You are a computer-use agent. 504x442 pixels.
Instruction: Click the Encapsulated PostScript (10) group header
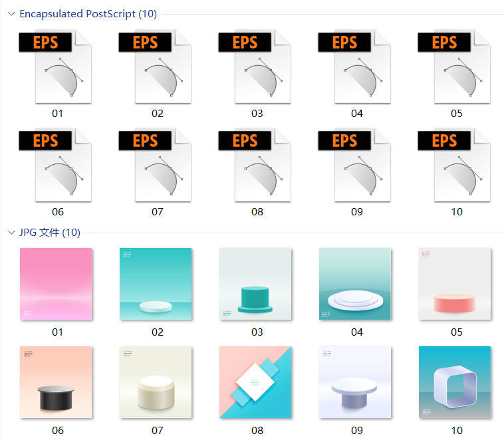pos(88,14)
